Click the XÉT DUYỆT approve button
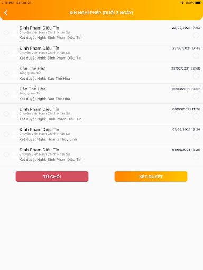Viewport: 203px width, 270px height. [151, 177]
